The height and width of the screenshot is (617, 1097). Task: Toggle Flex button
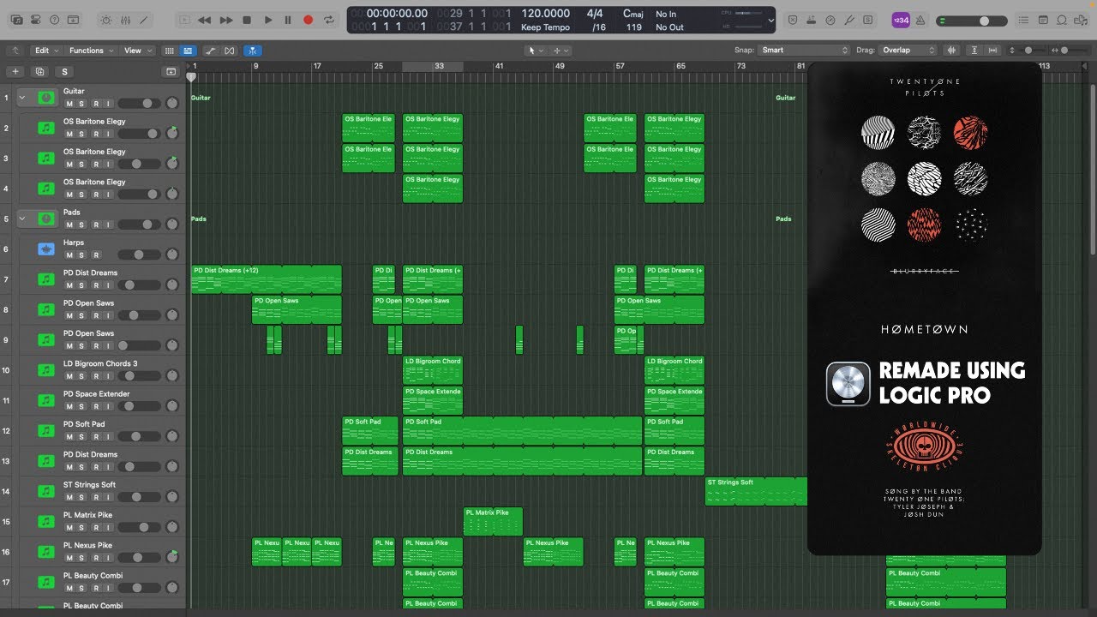tap(229, 51)
